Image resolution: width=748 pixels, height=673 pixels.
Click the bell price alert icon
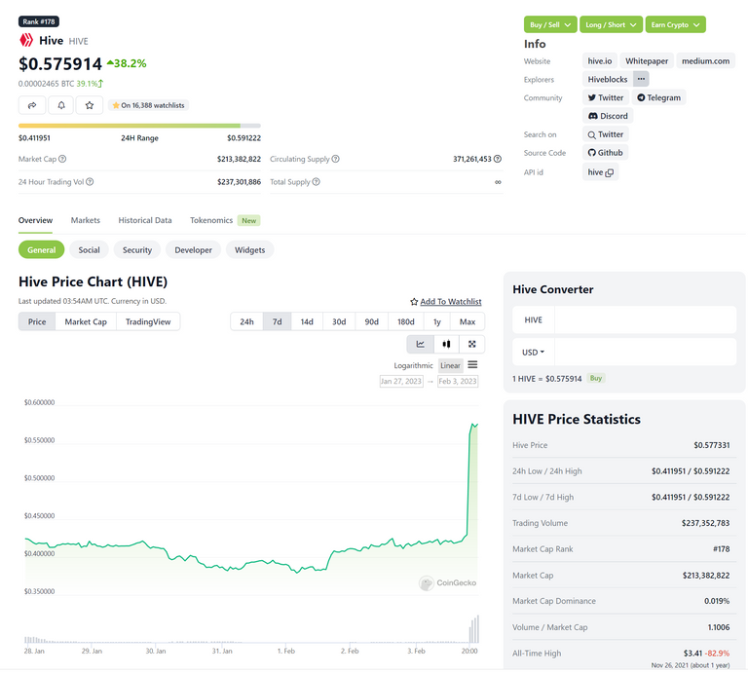coord(61,105)
